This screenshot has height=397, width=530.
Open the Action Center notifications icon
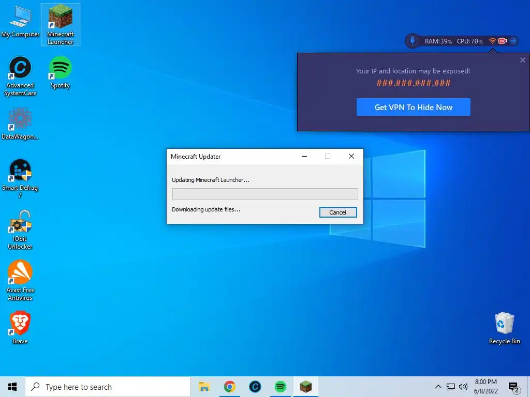coord(513,387)
